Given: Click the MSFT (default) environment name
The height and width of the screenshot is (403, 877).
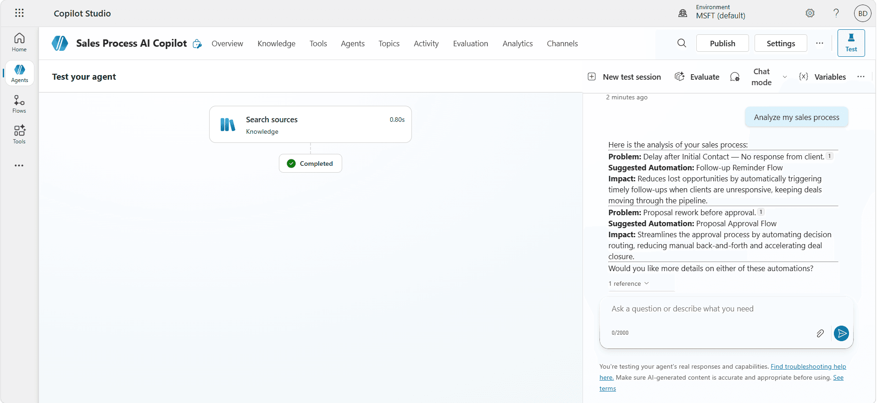Looking at the screenshot, I should tap(721, 16).
